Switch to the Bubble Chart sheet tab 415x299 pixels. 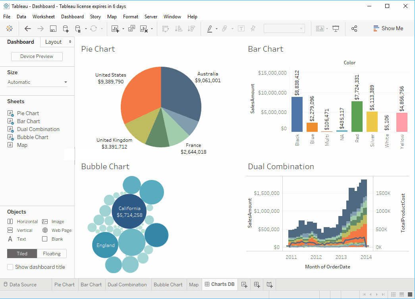coord(168,284)
